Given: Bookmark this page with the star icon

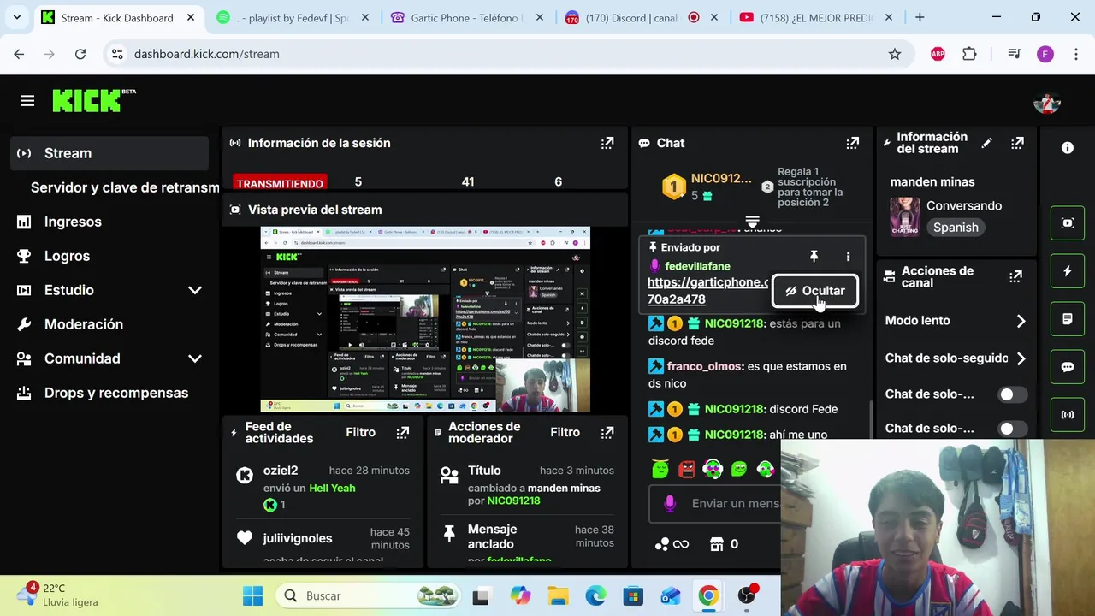Looking at the screenshot, I should tap(895, 54).
